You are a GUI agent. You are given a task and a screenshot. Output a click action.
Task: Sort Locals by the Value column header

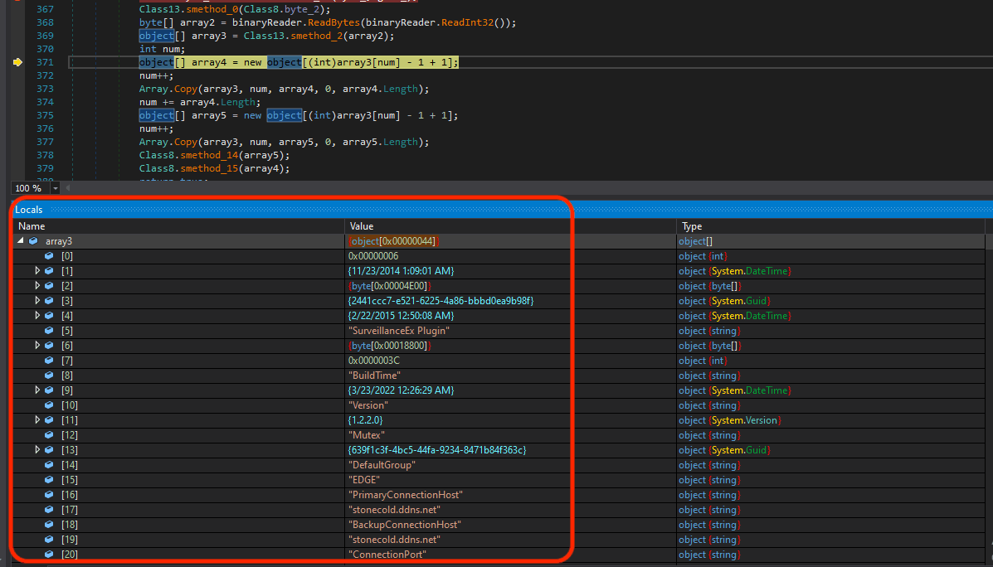[x=510, y=226]
